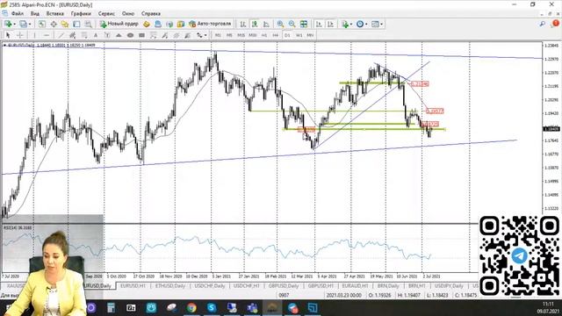562x316 pixels.
Task: Click the Telegram QR code image
Action: [519, 255]
